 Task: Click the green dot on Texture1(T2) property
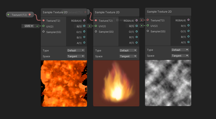[8, 15]
